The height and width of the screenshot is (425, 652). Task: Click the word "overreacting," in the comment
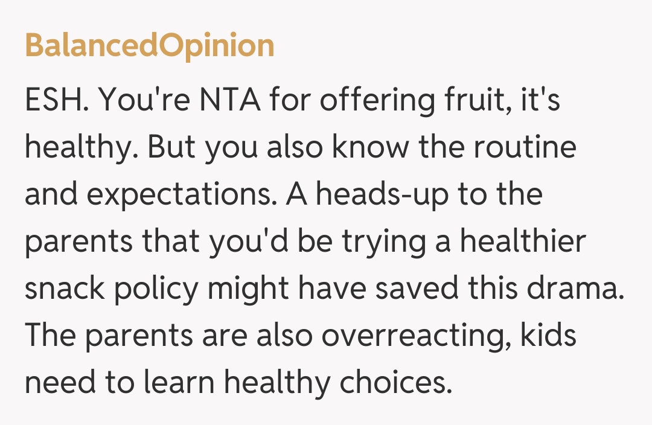414,336
